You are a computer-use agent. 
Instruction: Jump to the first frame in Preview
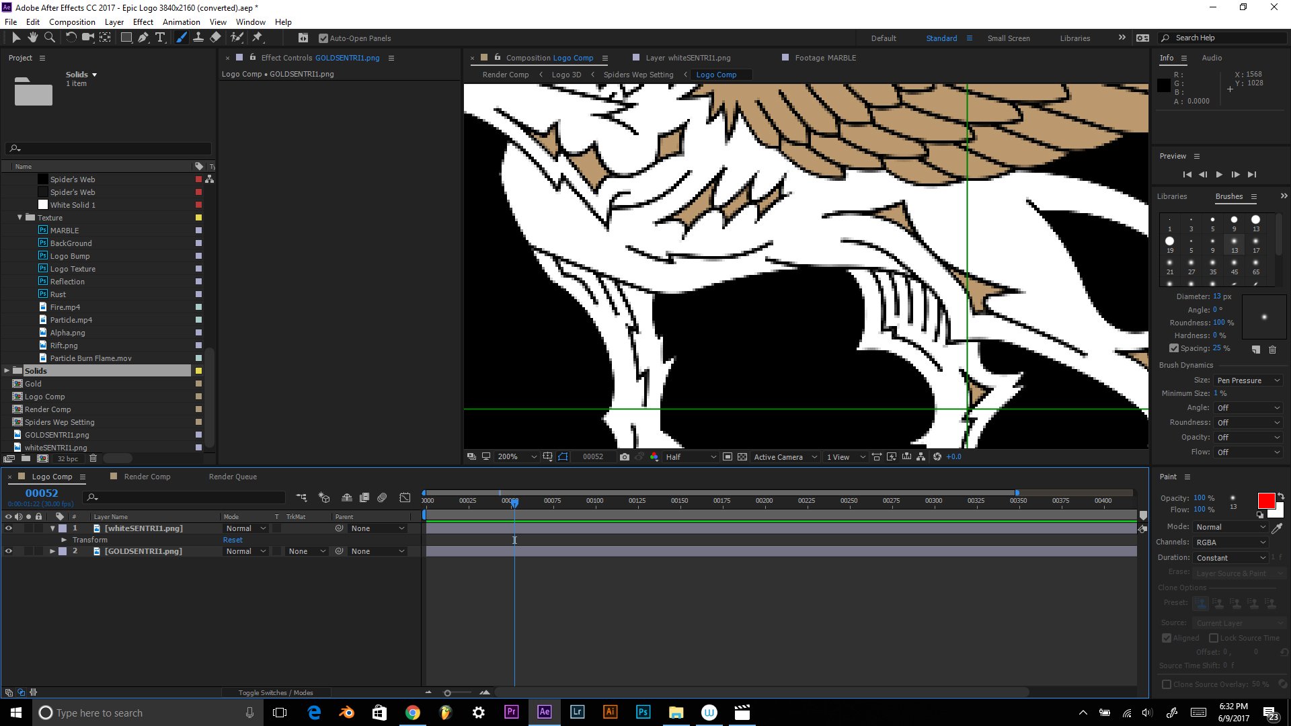point(1187,174)
